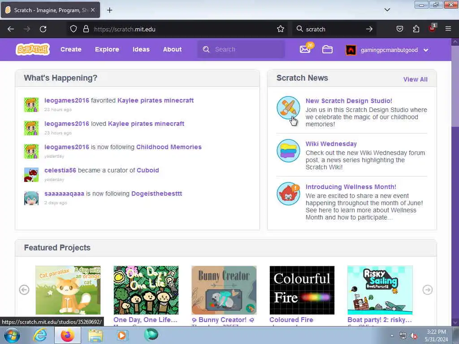The image size is (459, 344).
Task: Click the browser back arrow
Action: pyautogui.click(x=11, y=29)
